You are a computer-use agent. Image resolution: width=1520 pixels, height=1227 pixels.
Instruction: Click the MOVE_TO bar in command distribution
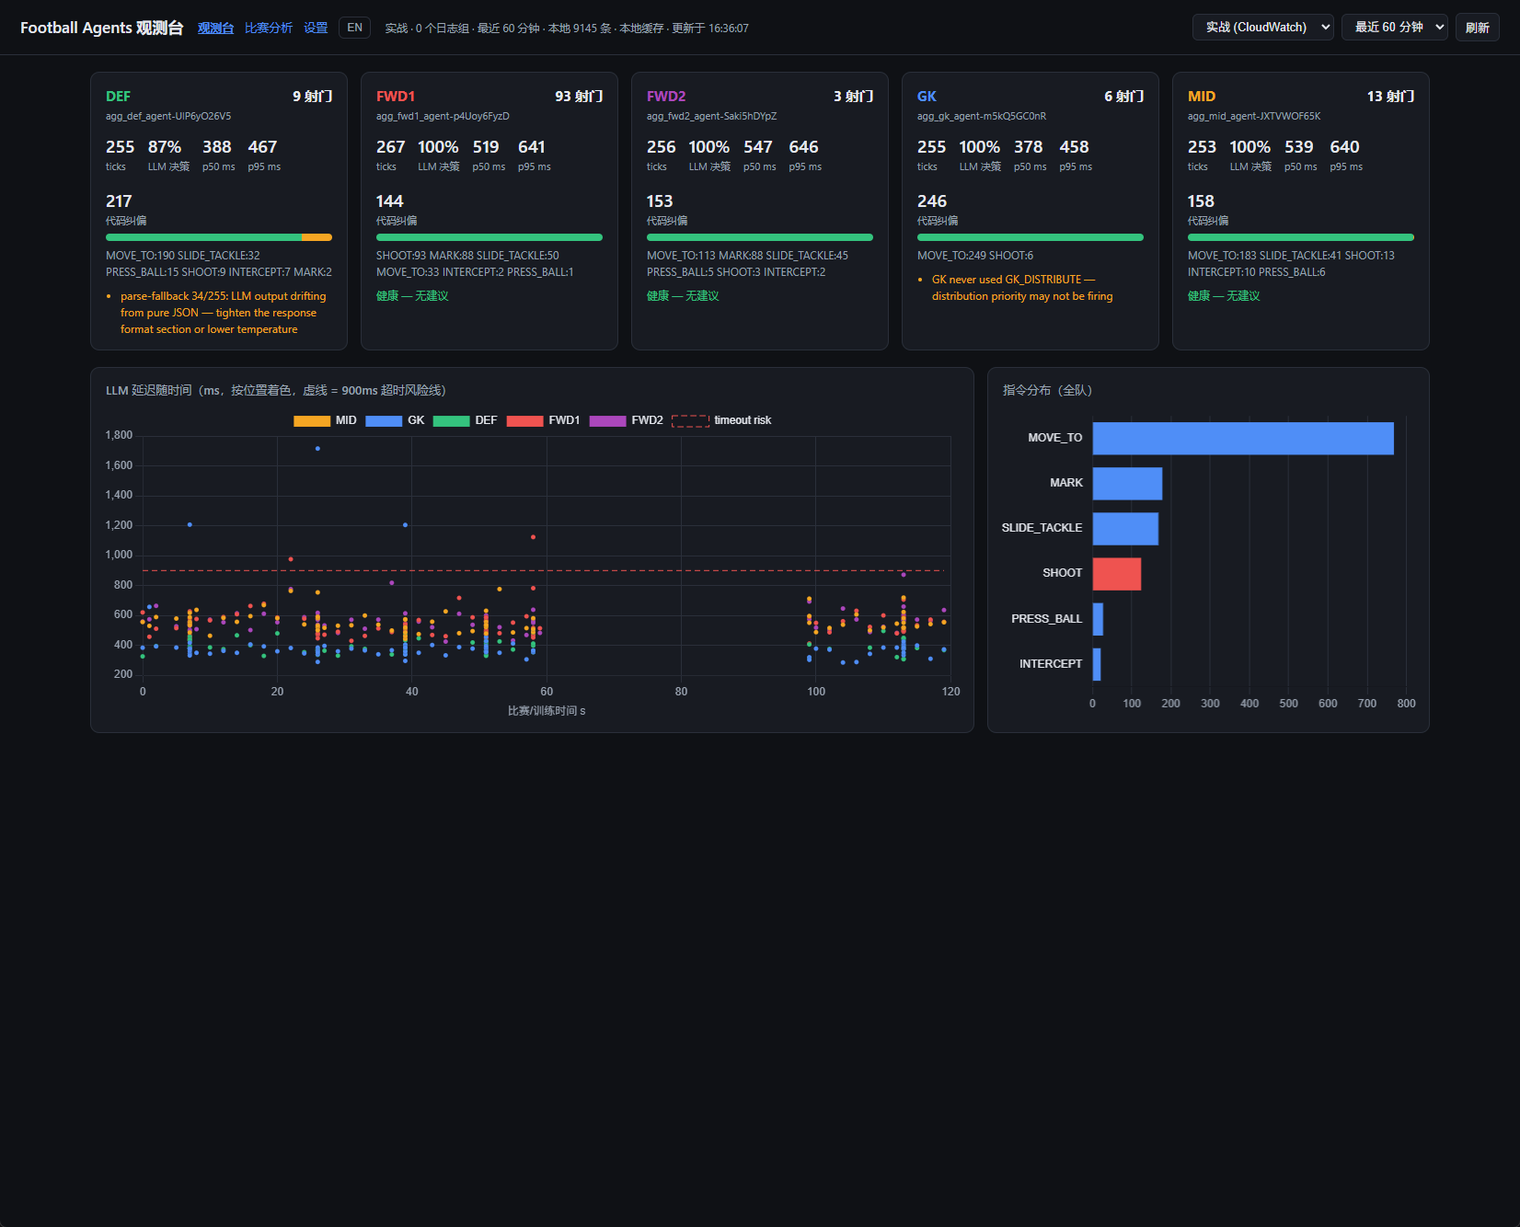pyautogui.click(x=1243, y=438)
